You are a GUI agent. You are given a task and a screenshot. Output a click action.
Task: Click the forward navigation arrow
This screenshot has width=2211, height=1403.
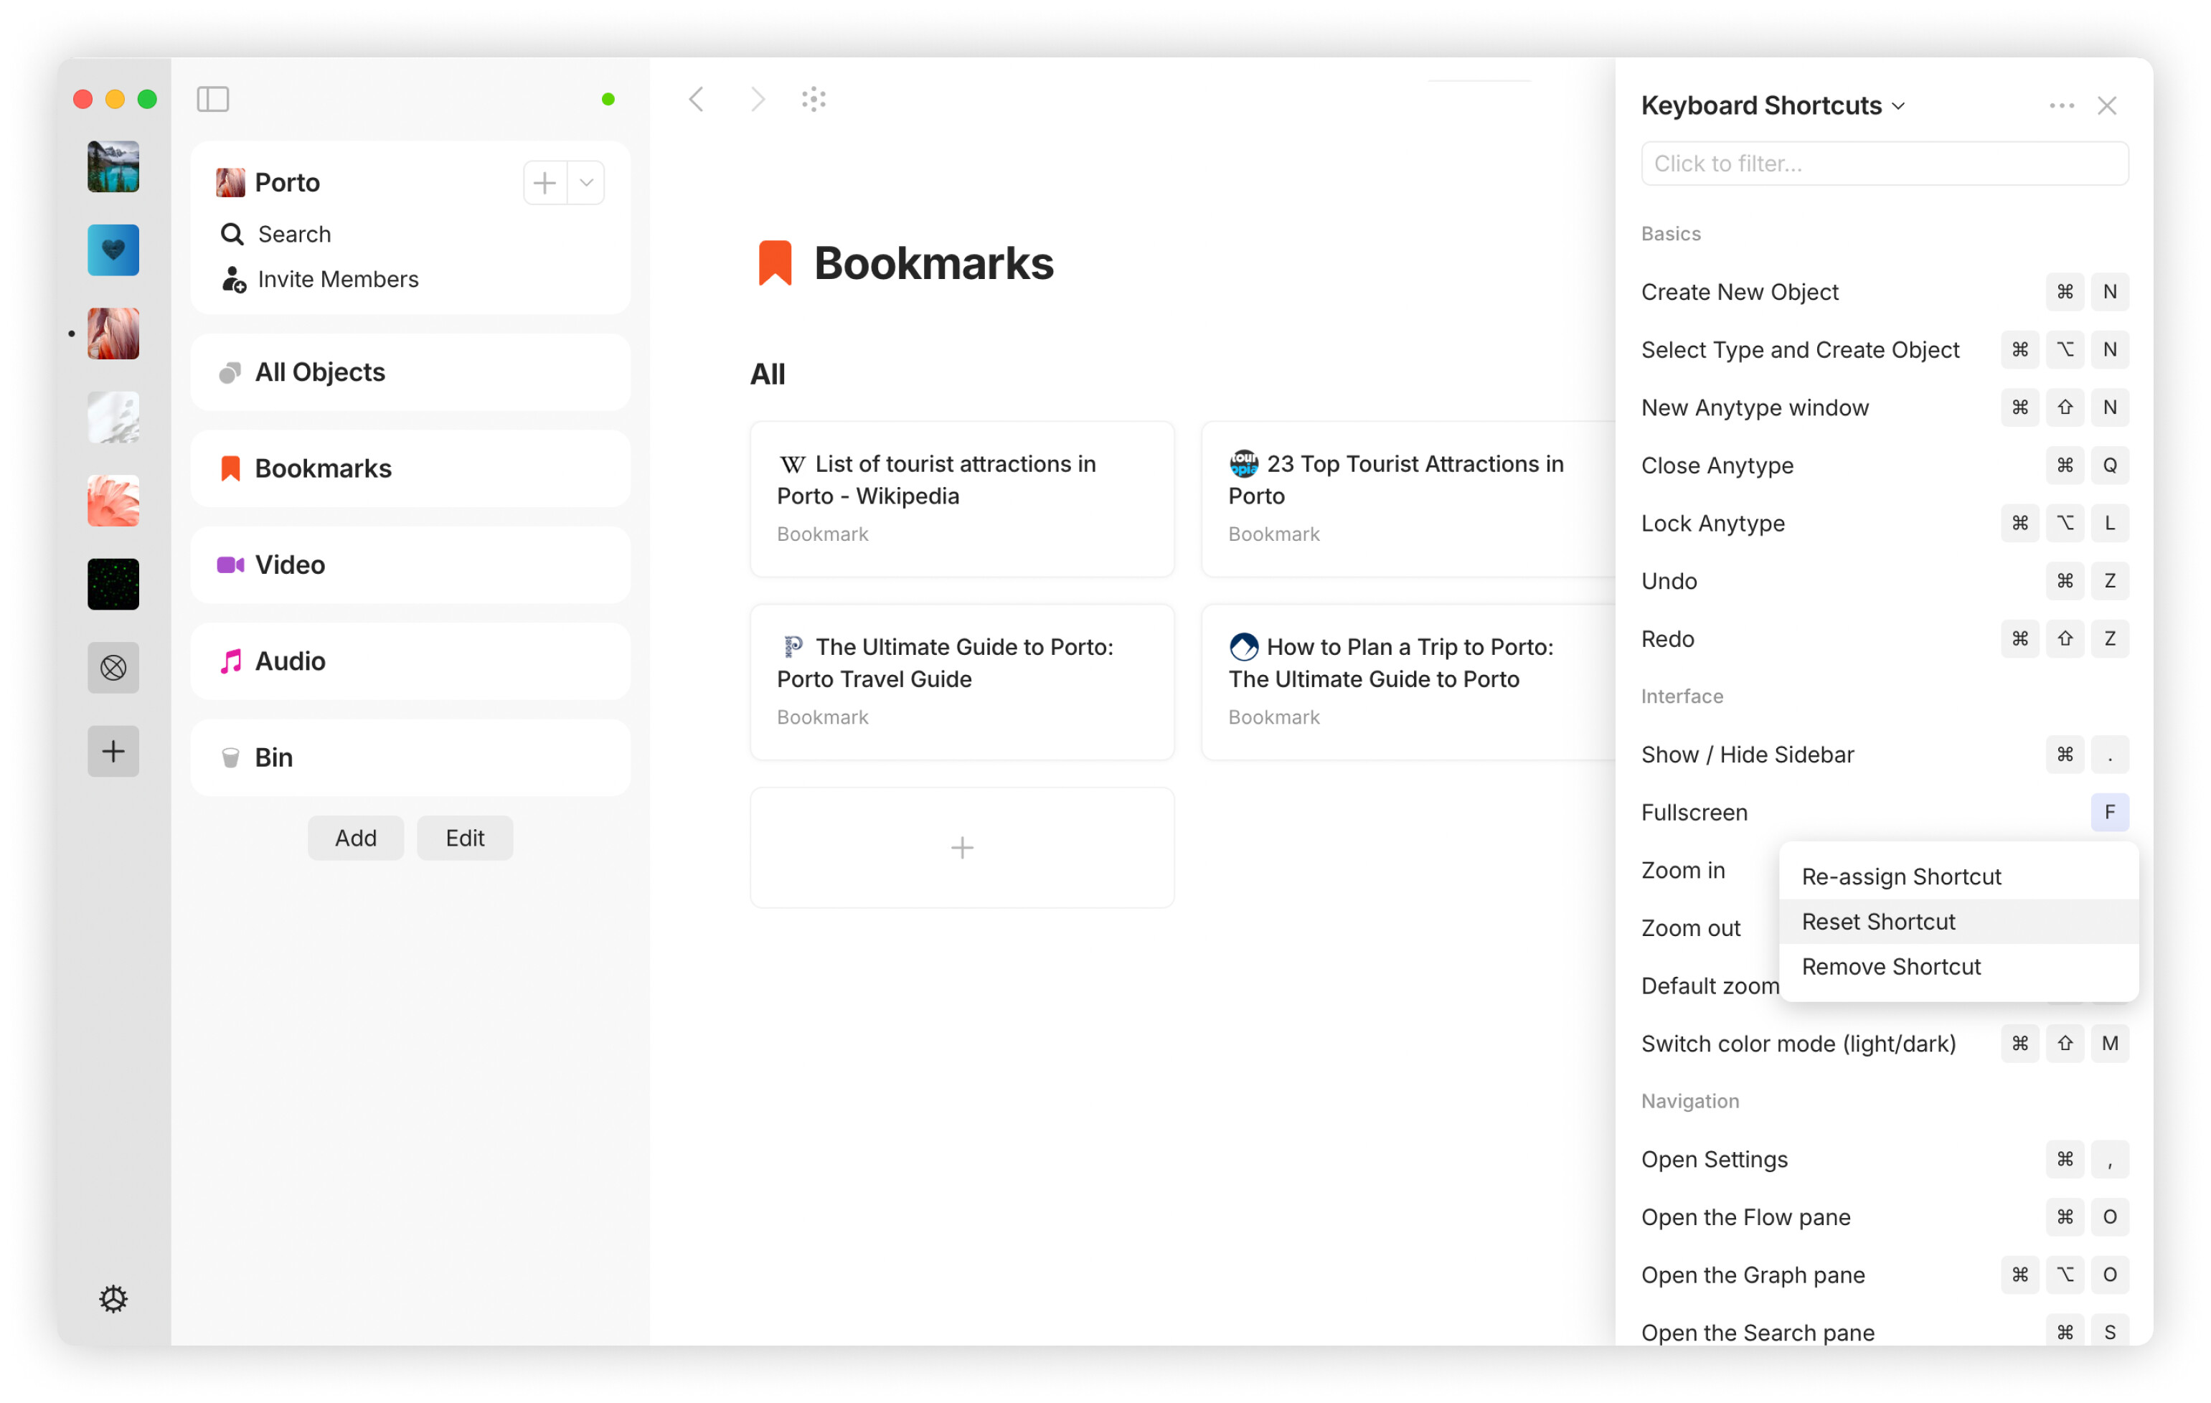[x=757, y=99]
